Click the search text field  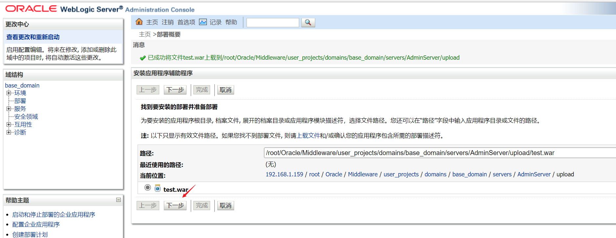coord(273,22)
